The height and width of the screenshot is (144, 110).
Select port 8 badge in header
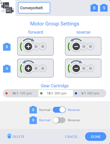[x=94, y=8]
